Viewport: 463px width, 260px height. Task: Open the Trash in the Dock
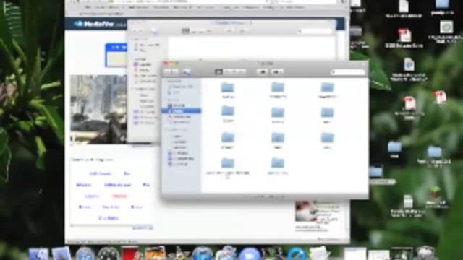425,253
